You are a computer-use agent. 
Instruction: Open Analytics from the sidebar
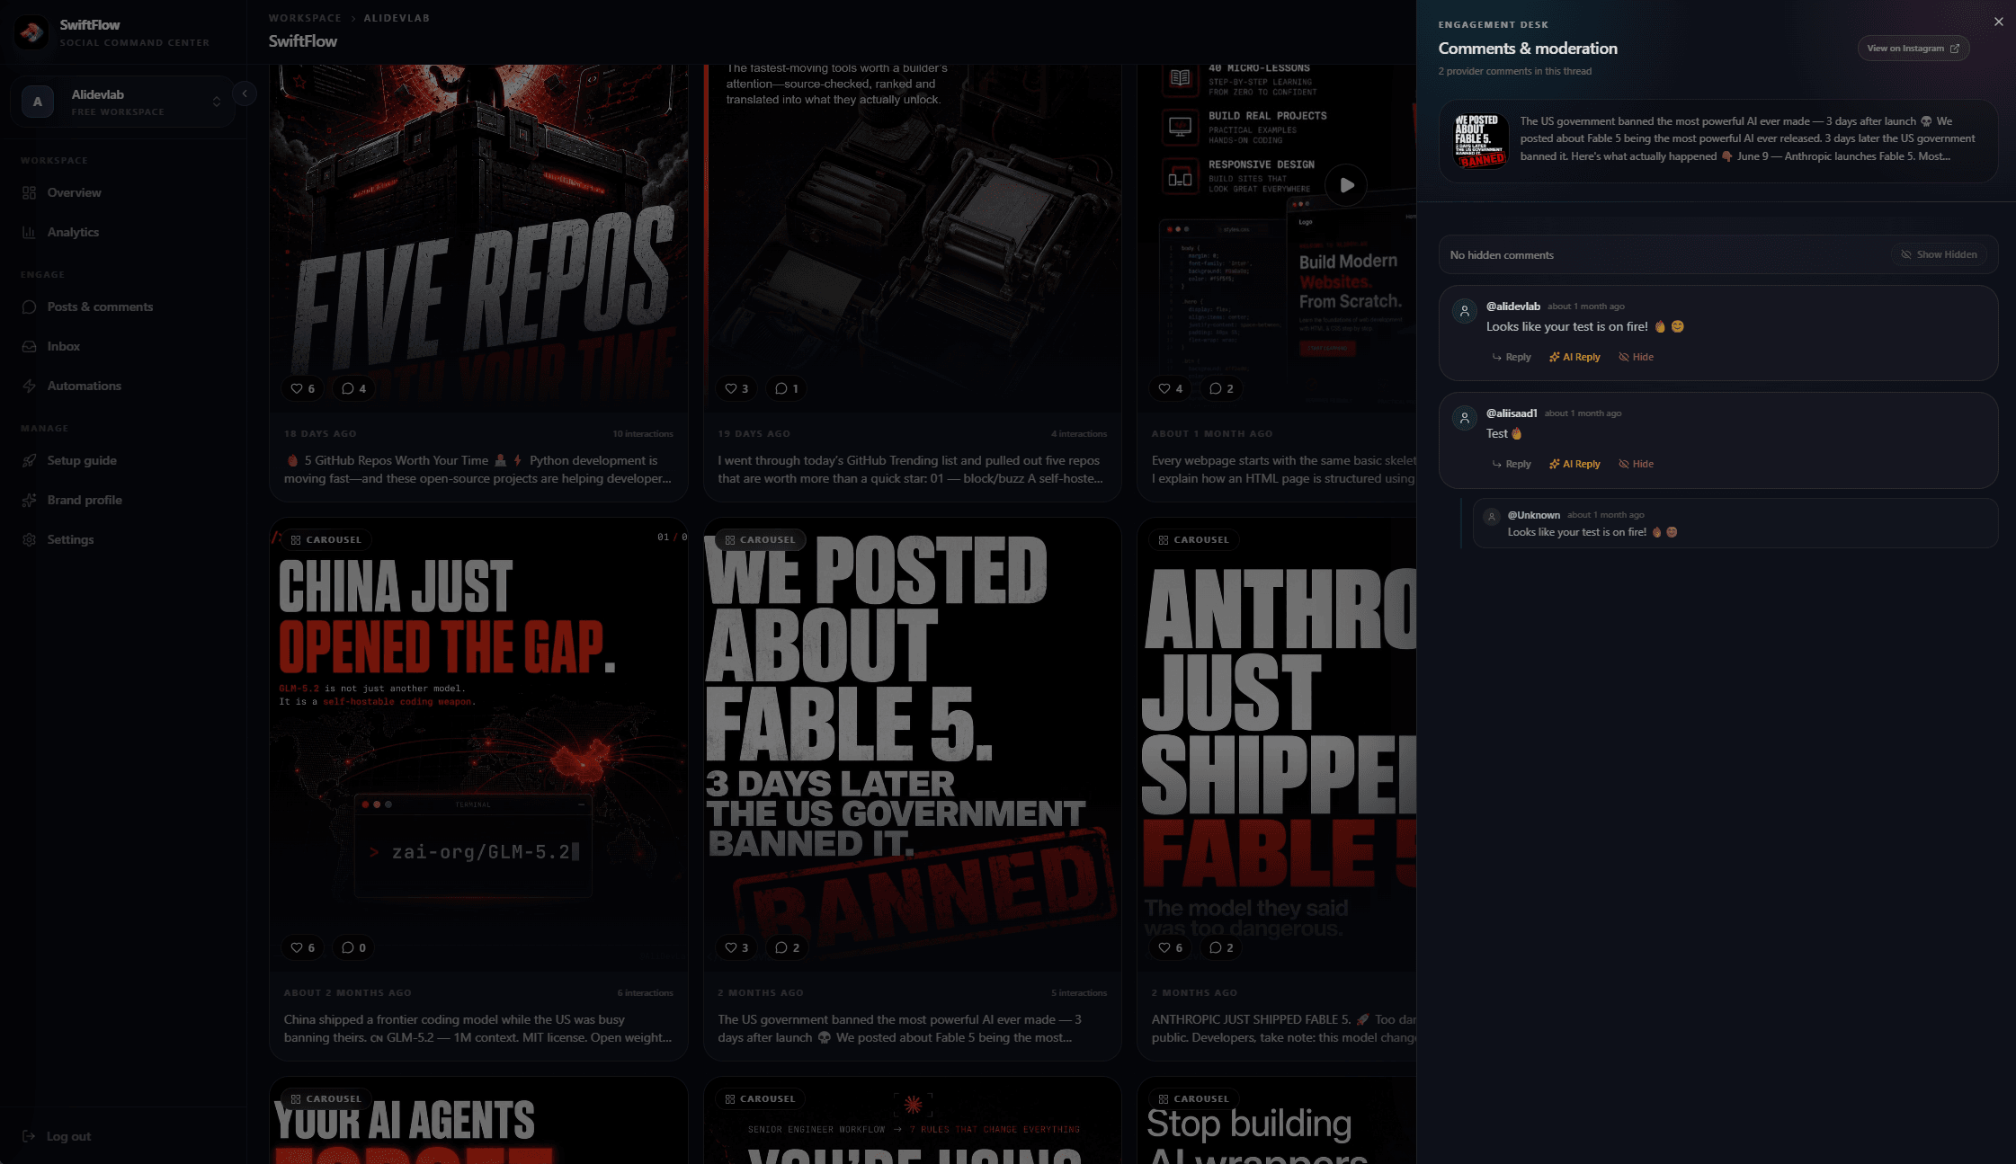(x=73, y=232)
